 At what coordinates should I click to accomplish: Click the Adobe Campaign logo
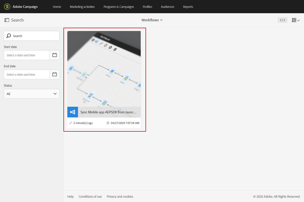pos(7,6)
